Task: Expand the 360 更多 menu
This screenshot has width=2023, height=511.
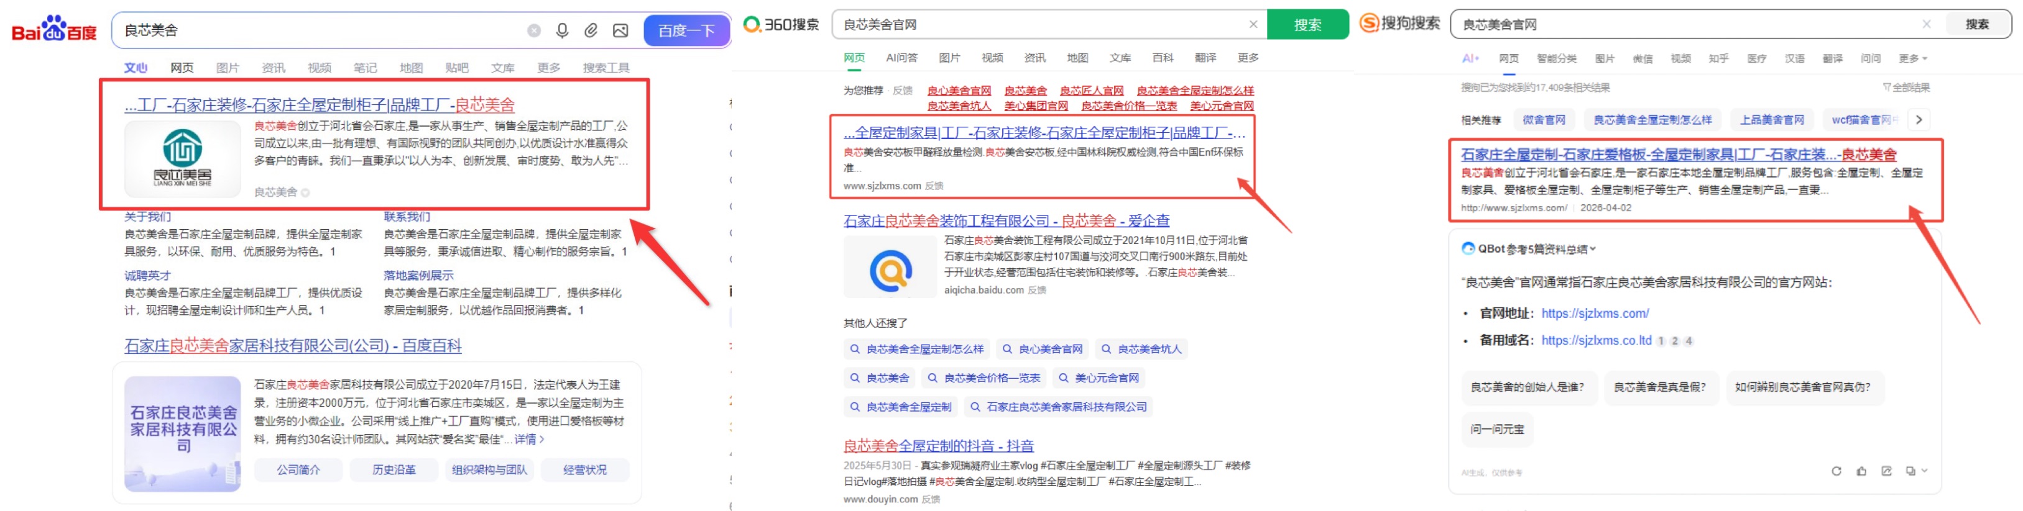Action: (1248, 57)
